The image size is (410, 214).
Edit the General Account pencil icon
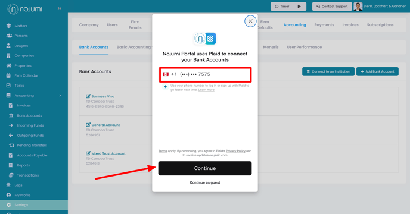[88, 125]
